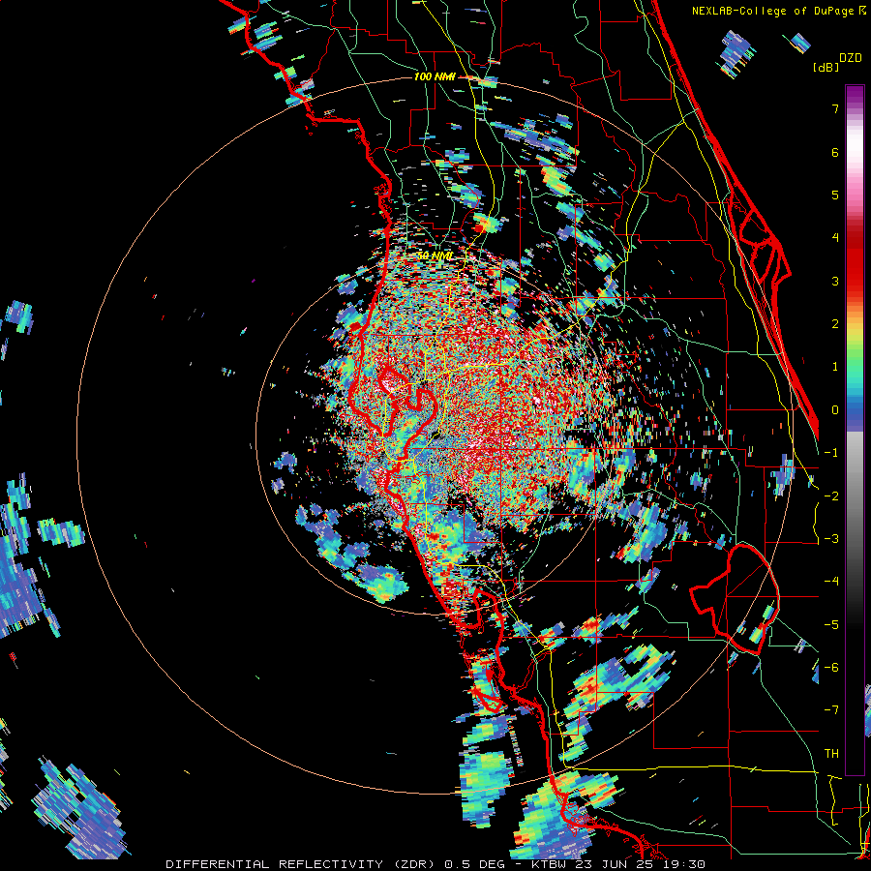Click the 5 value on the scale
871x871 pixels.
point(835,195)
